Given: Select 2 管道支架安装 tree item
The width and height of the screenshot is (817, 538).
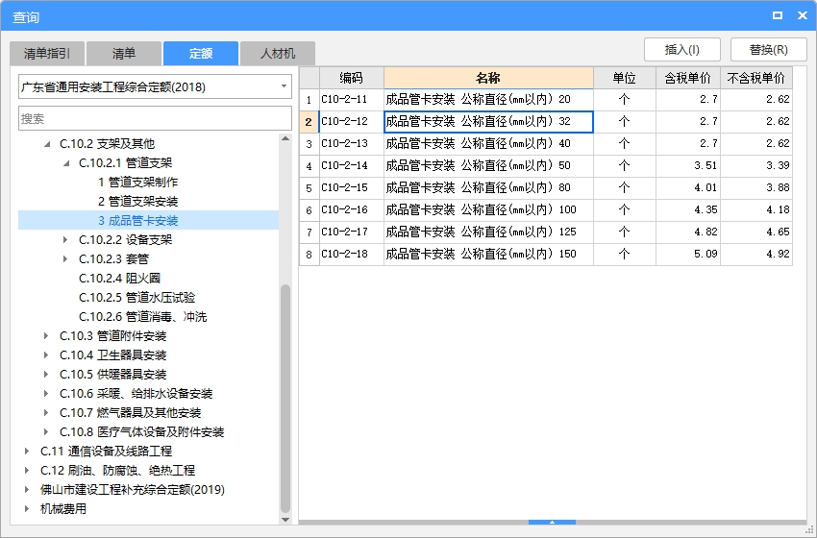Looking at the screenshot, I should pos(138,202).
